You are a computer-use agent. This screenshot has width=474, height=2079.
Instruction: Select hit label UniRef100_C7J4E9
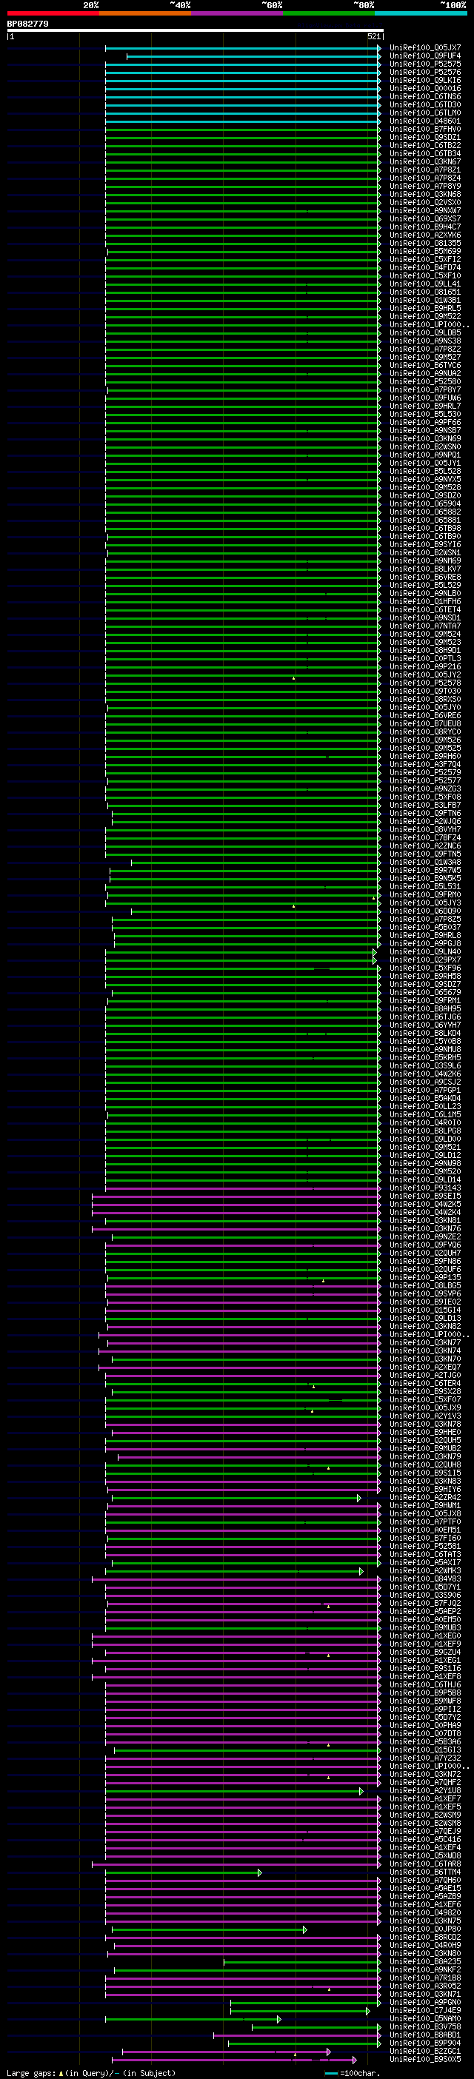click(426, 2010)
